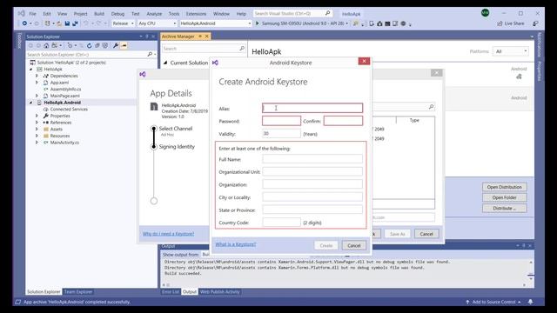557x313 pixels.
Task: Click the Switch Views icon in Solution Explorer
Action: pyautogui.click(x=54, y=46)
